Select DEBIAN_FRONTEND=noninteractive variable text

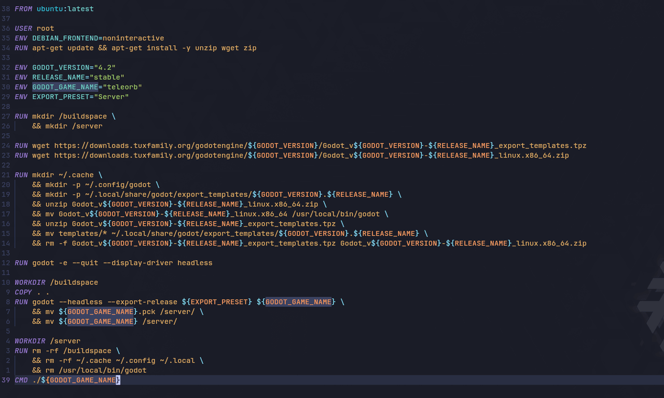(98, 38)
